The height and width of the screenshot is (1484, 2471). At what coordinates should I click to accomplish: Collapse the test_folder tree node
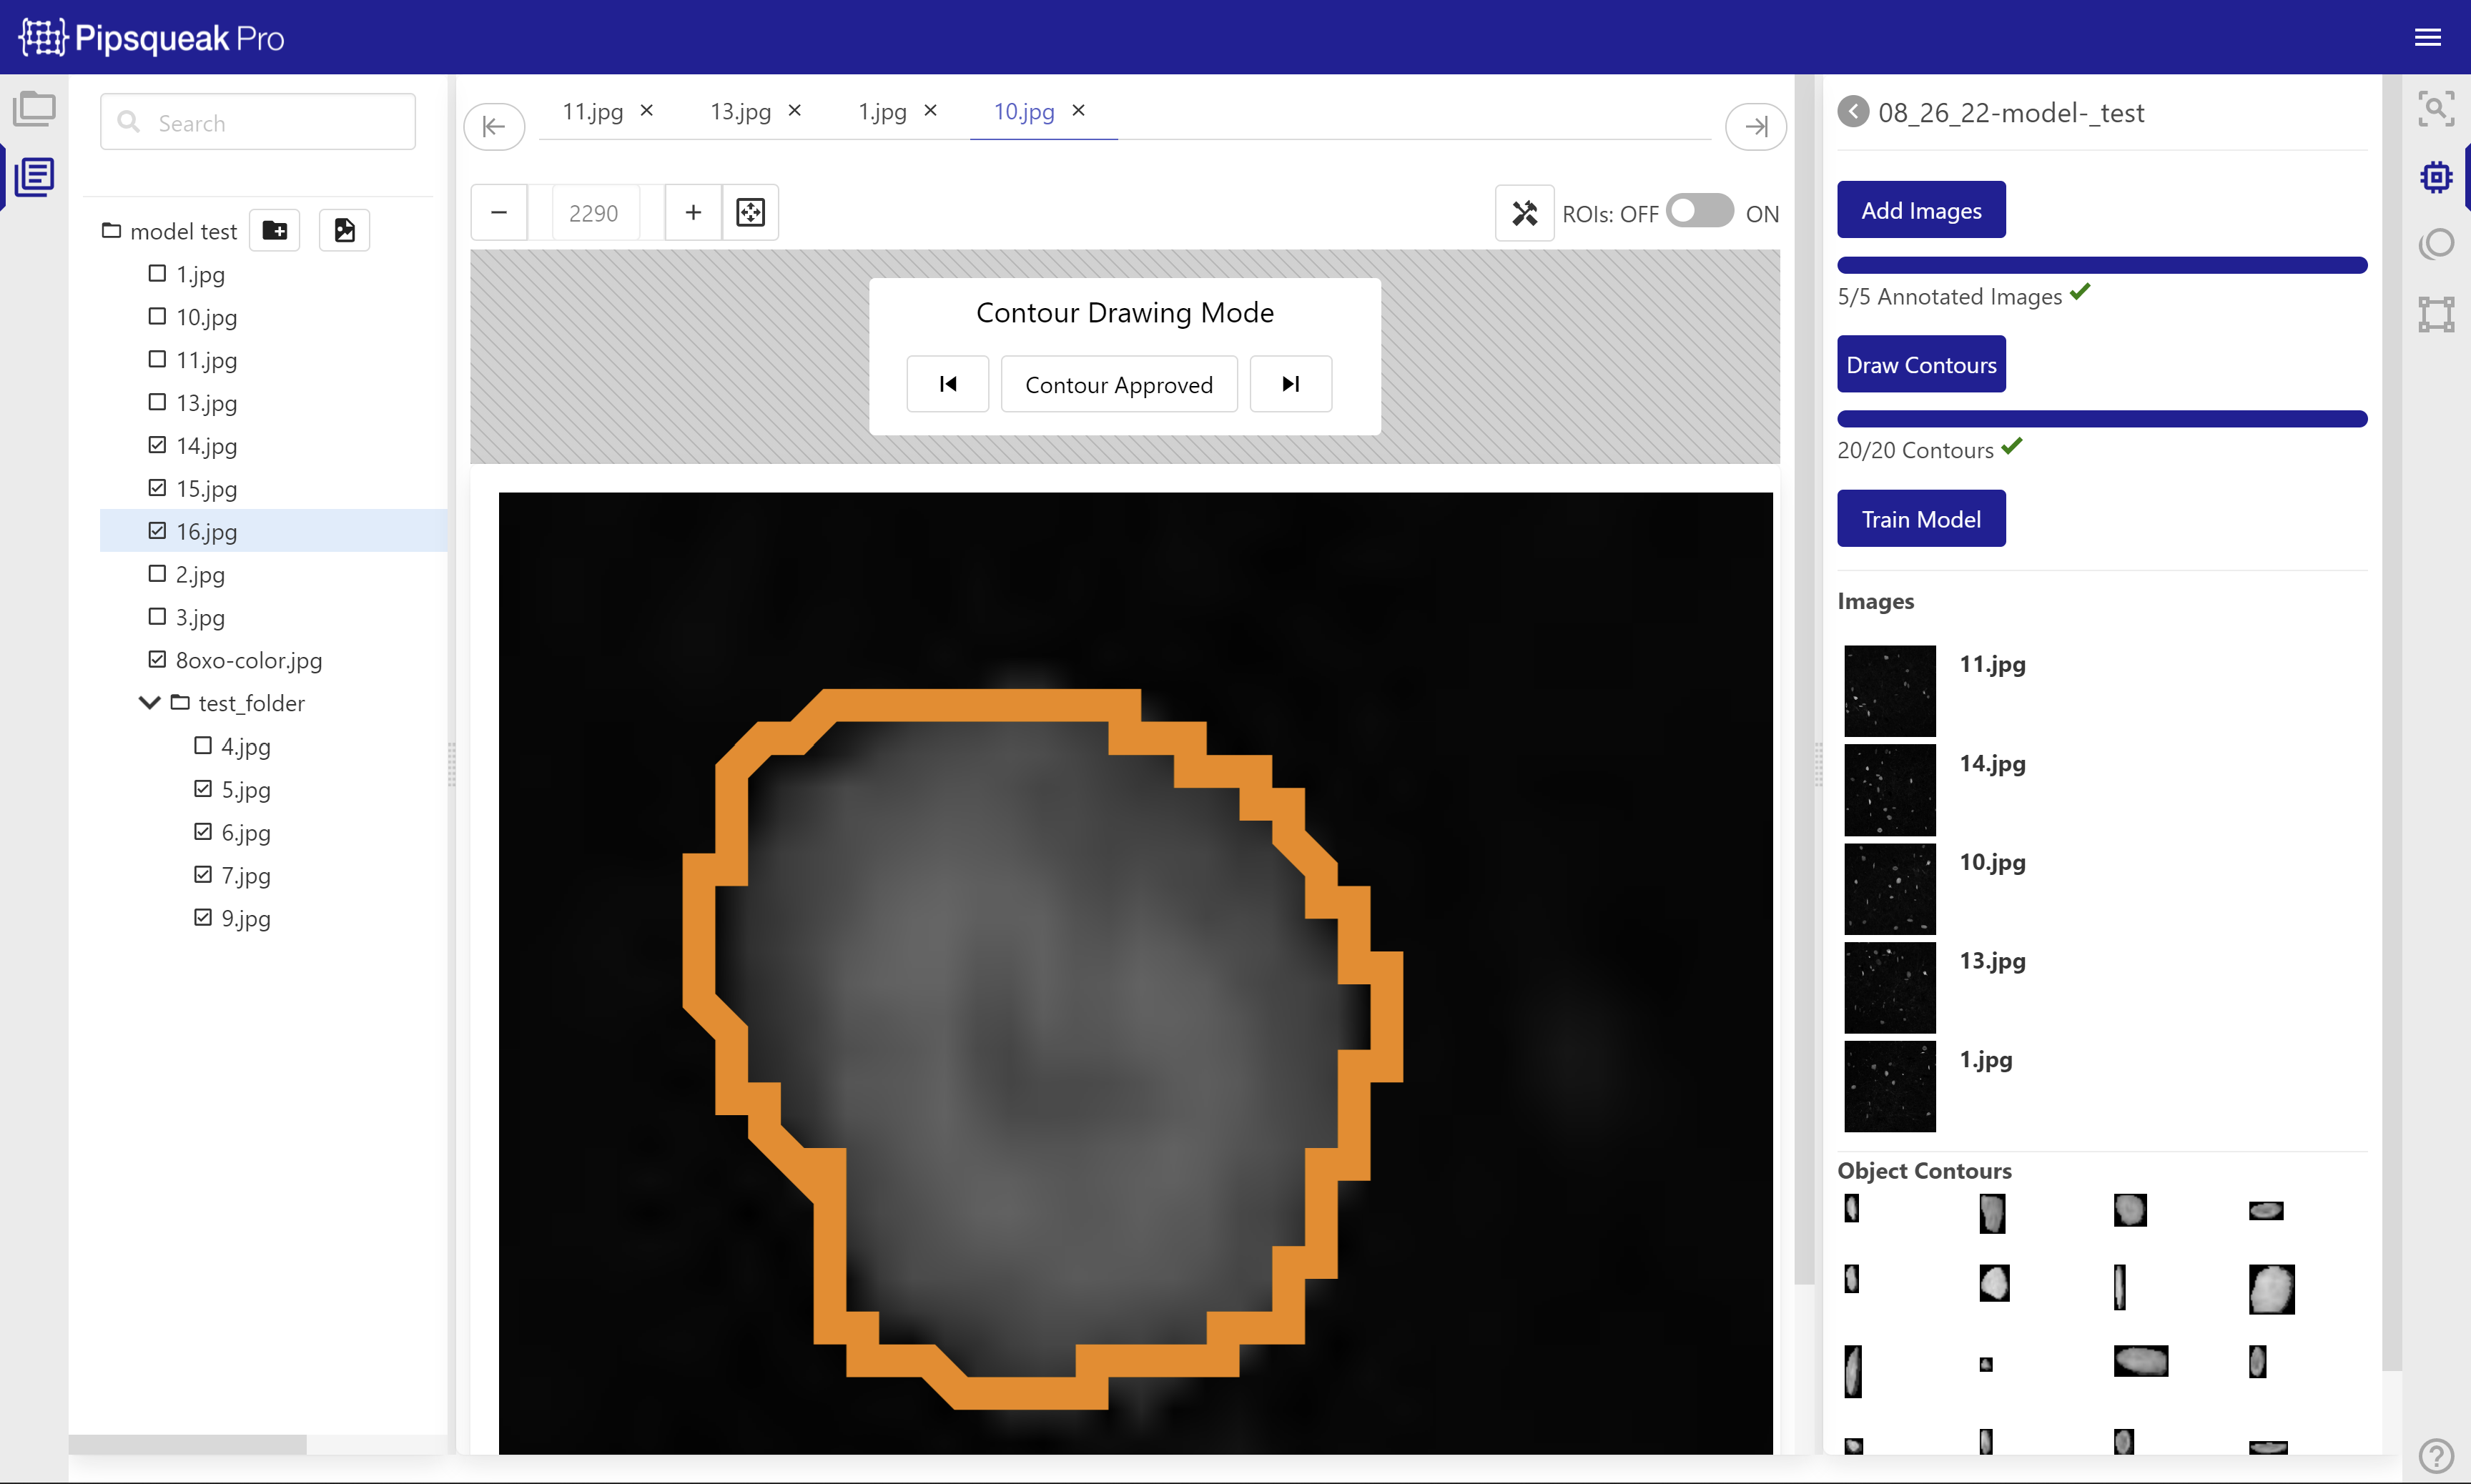pos(149,703)
